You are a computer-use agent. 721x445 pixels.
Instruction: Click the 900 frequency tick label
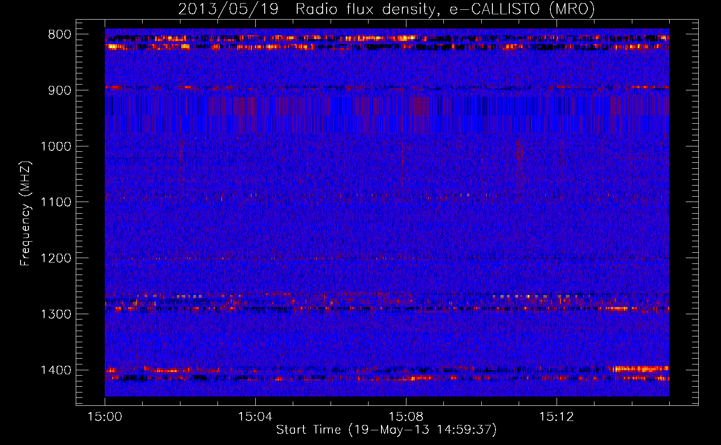click(x=60, y=90)
